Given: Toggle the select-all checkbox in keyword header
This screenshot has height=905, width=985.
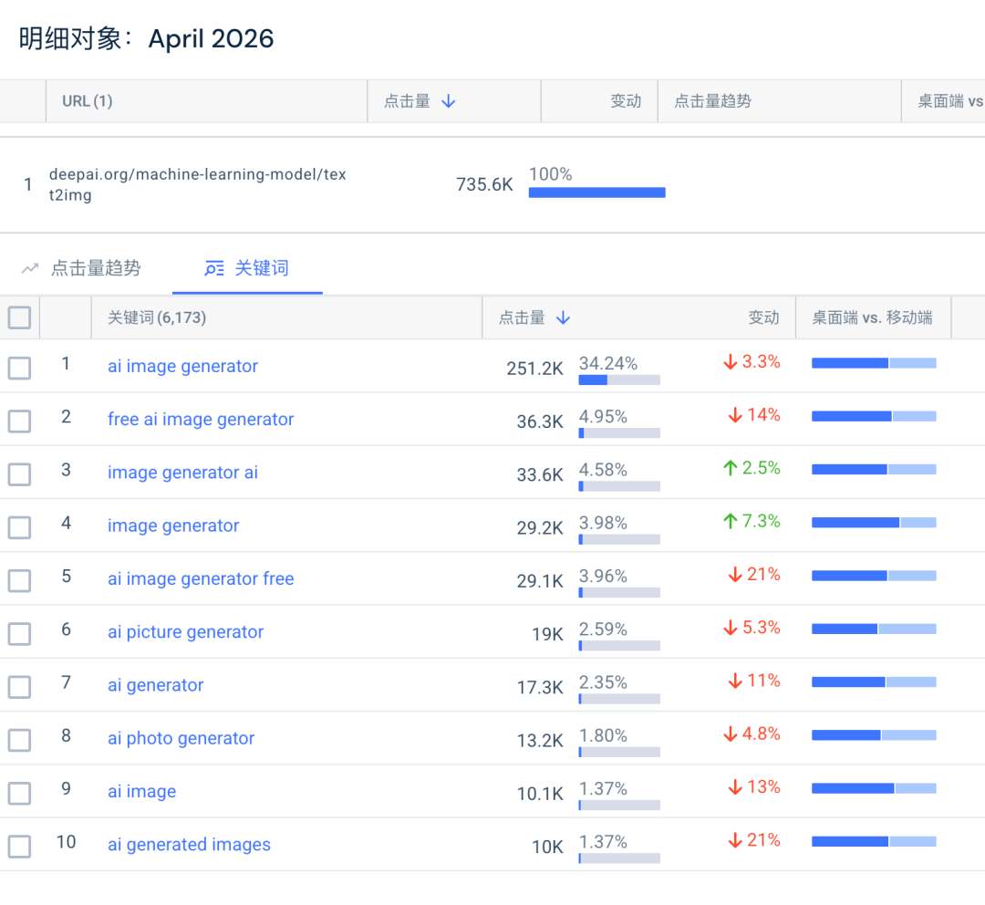Looking at the screenshot, I should 19,317.
